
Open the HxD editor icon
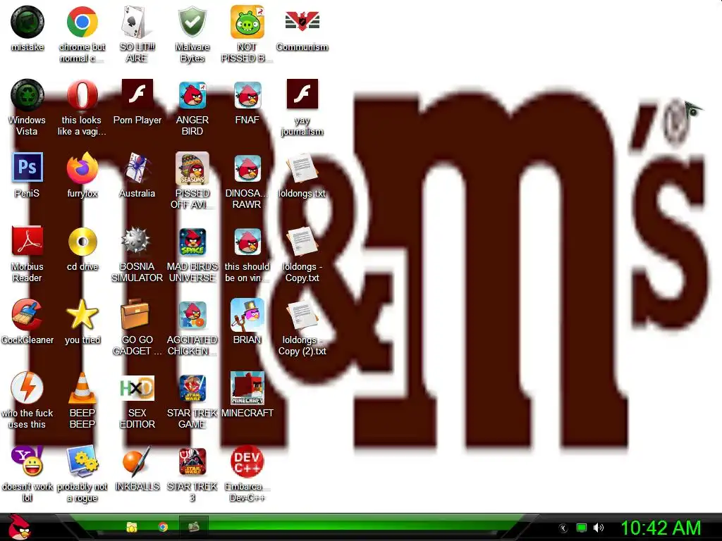pyautogui.click(x=137, y=388)
